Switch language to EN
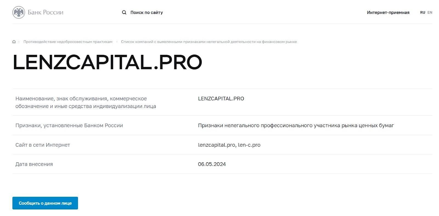The image size is (439, 216). click(430, 12)
